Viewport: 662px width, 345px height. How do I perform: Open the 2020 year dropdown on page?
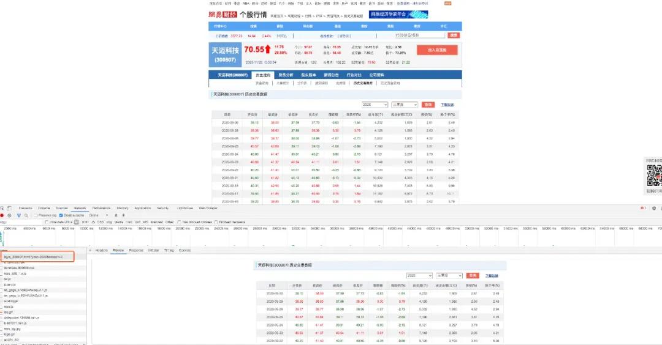(x=375, y=105)
